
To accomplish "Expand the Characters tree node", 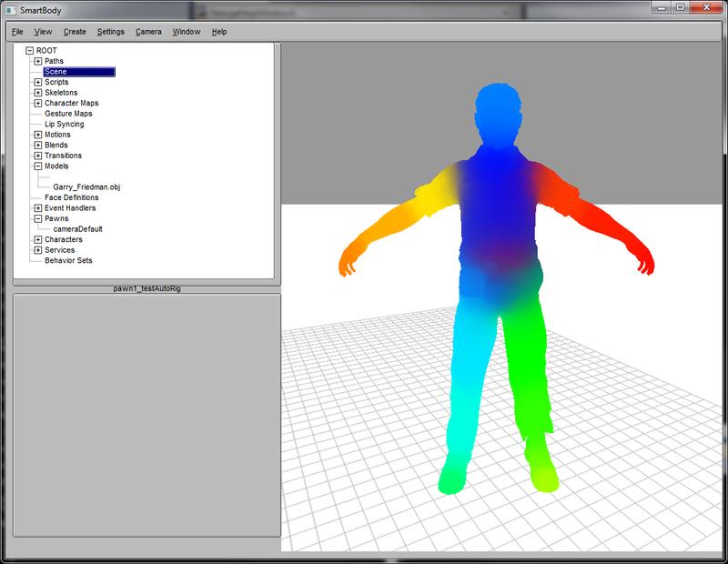I will [x=37, y=239].
